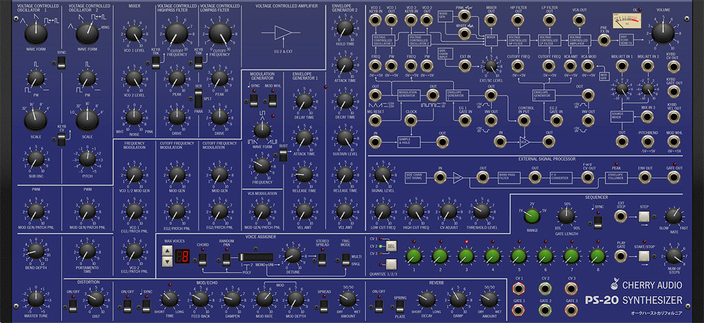Viewport: 704px width, 323px height.
Task: Click the Pink noise output jack
Action: (464, 20)
